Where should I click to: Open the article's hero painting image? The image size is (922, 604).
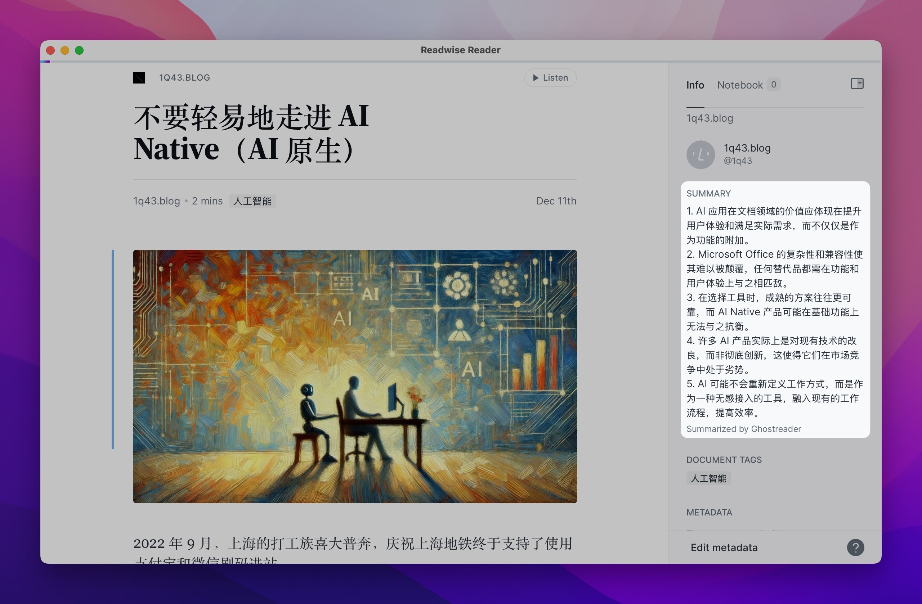[x=355, y=377]
